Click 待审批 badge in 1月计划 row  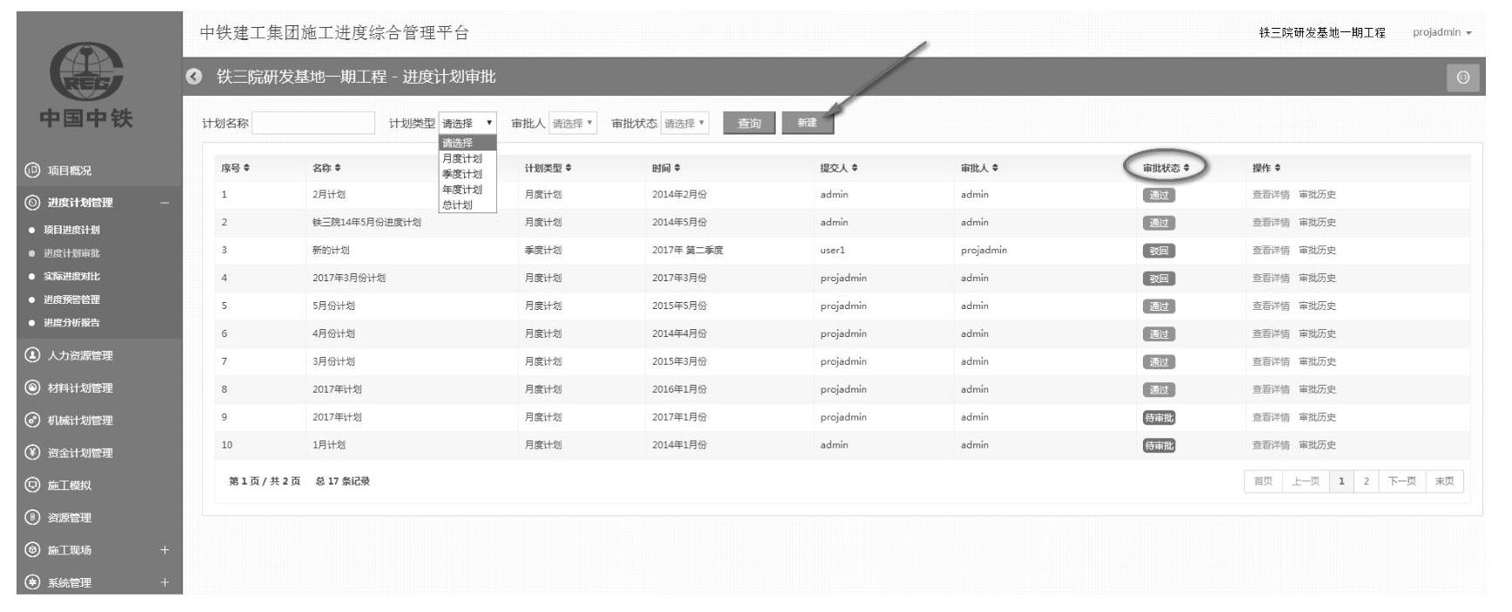click(x=1159, y=446)
